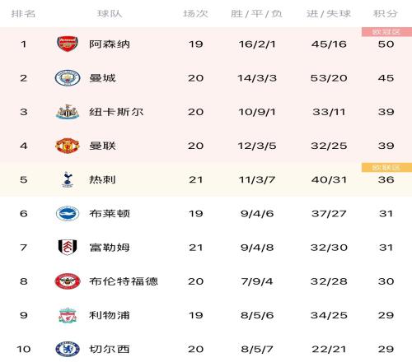
Task: Open the Brighton club badge
Action: pos(68,213)
